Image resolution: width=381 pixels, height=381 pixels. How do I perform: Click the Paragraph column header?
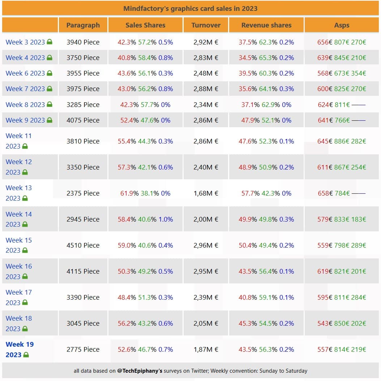83,25
